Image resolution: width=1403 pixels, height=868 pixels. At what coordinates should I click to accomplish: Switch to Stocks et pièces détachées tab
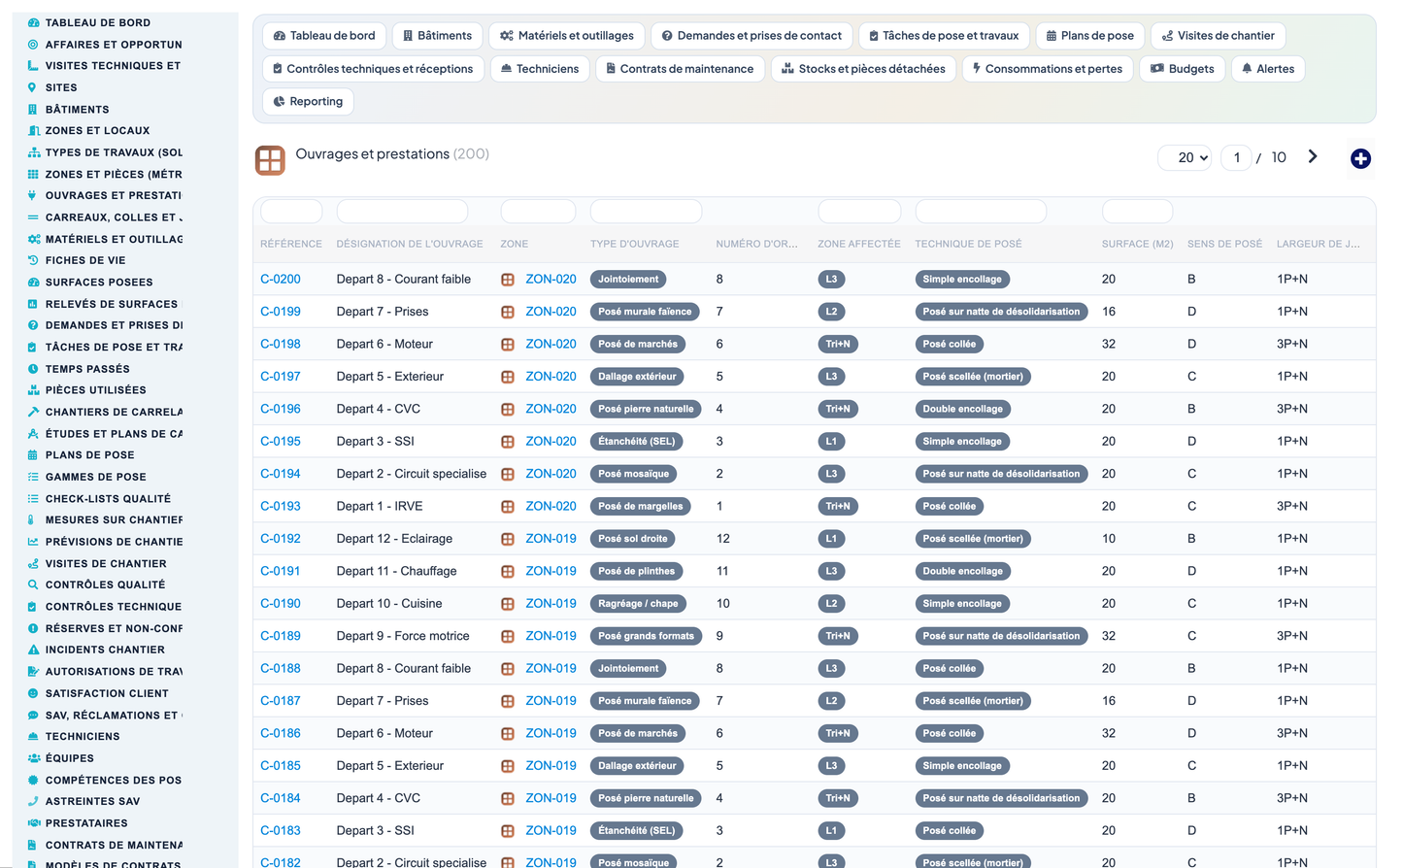863,69
